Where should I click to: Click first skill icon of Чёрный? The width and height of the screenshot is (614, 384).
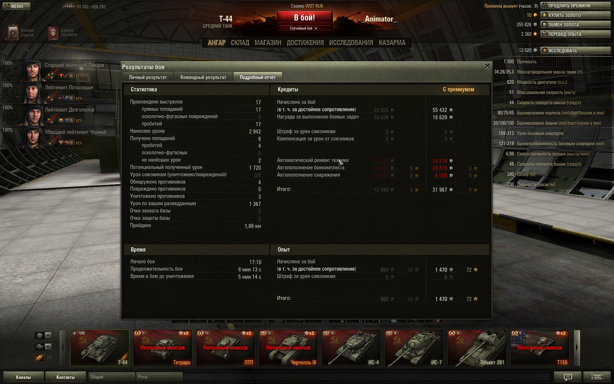coord(61,143)
